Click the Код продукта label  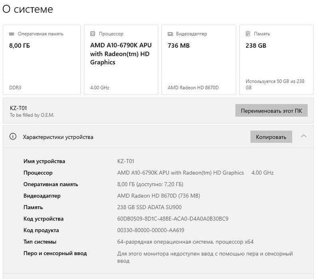(41, 230)
